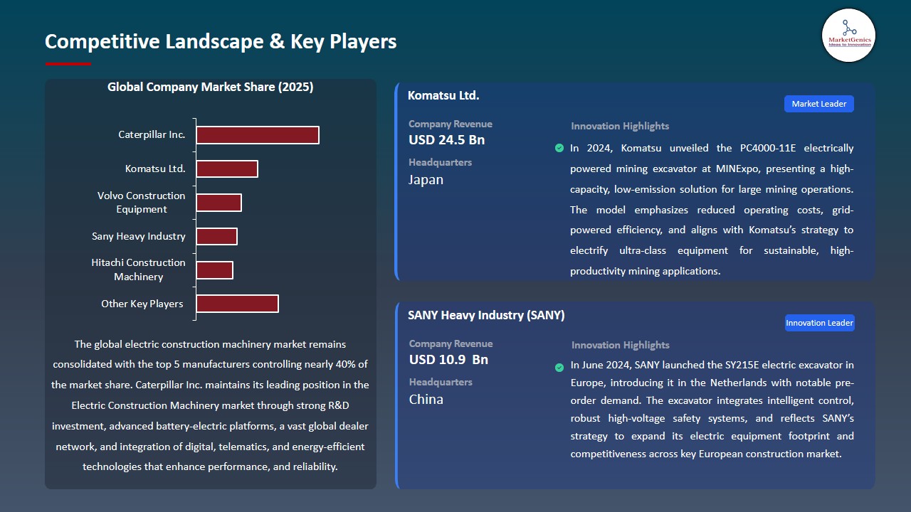Click the red underline beneath the slide title
911x512 pixels.
[x=68, y=64]
